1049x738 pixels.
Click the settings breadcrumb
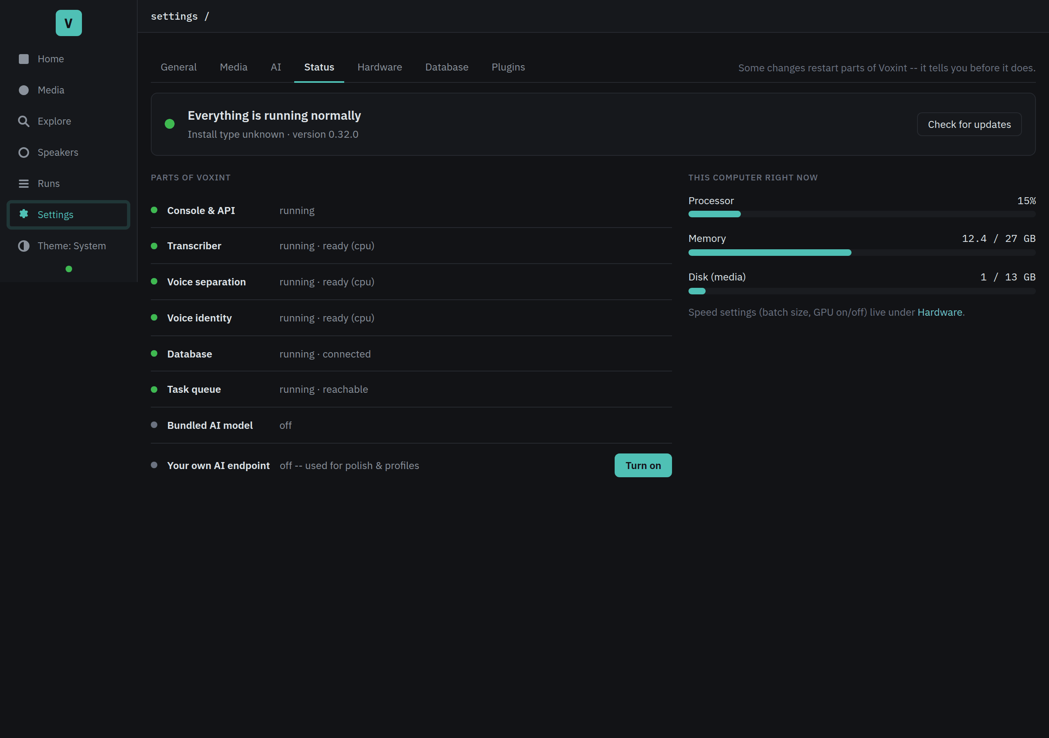(174, 16)
